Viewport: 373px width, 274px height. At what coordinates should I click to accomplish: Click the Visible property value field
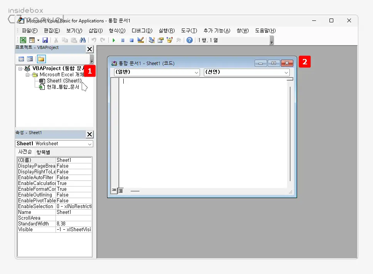point(74,229)
